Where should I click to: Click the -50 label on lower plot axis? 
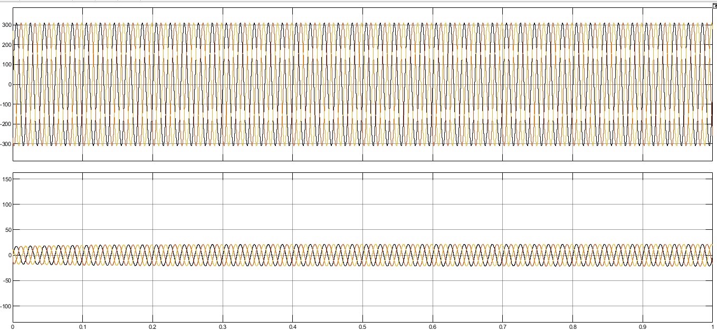(7, 280)
